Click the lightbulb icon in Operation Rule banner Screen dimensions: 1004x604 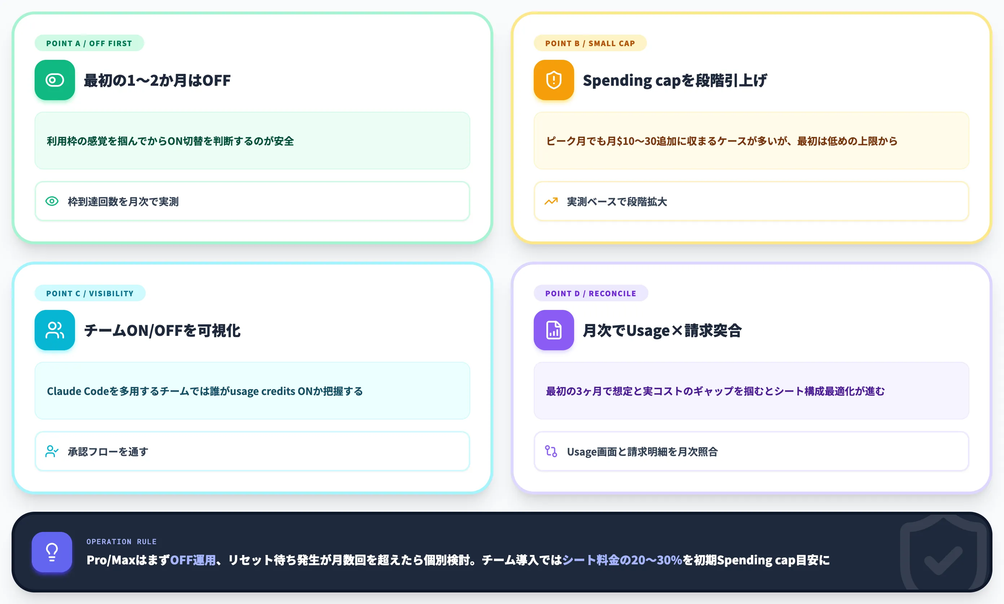coord(52,552)
